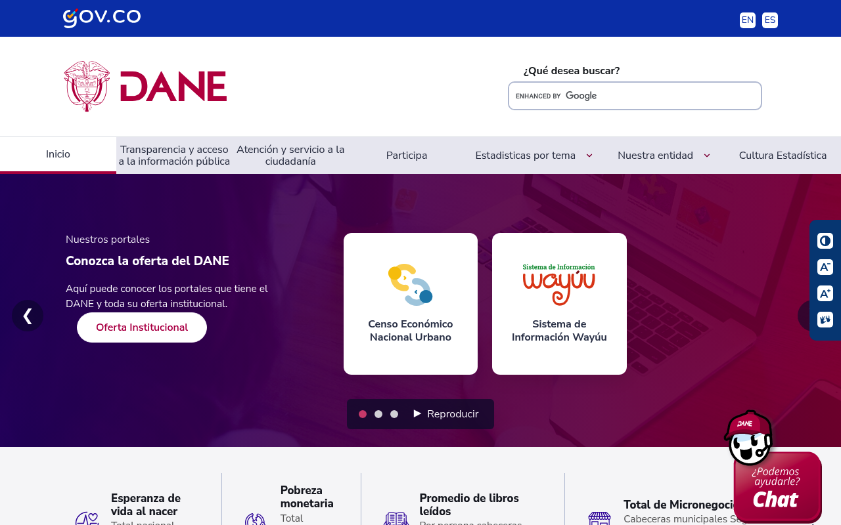The width and height of the screenshot is (841, 525).
Task: Click the DANE coat of arms logo
Action: point(87,86)
